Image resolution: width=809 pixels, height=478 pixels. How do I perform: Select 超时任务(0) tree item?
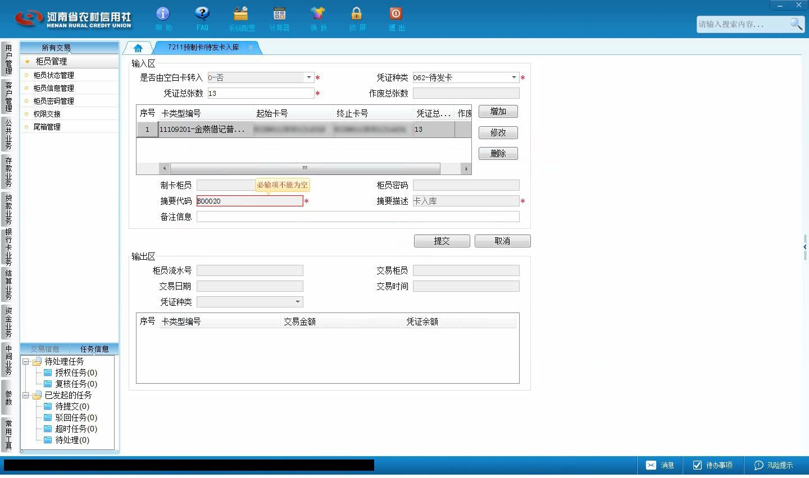76,429
